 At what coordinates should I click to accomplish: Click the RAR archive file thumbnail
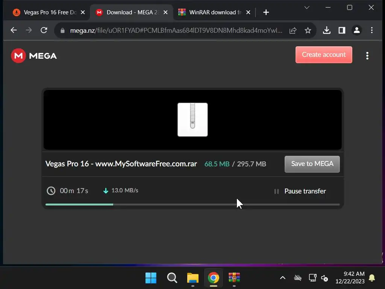[x=192, y=120]
